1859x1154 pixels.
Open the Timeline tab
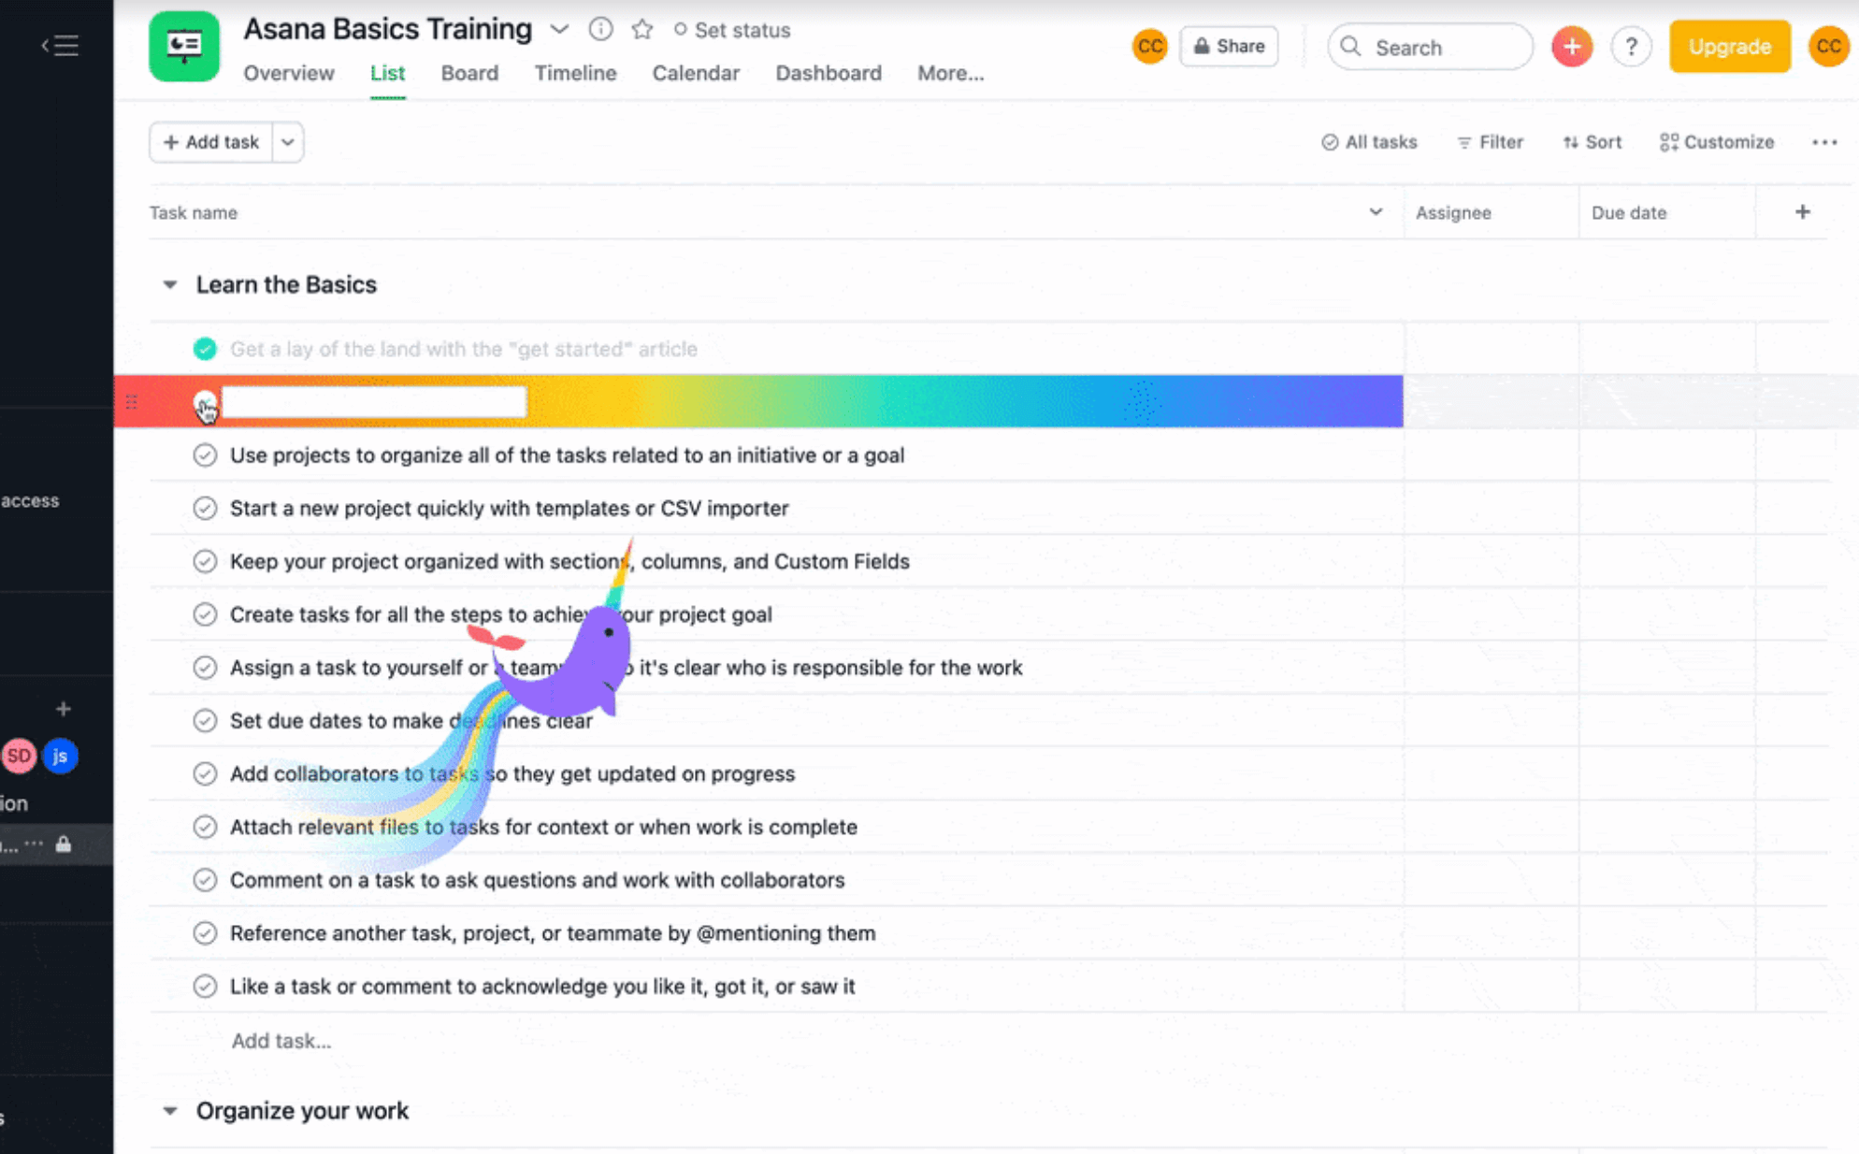[575, 73]
